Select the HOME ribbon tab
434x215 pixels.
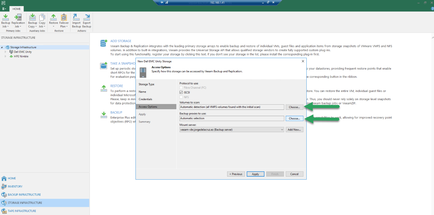[x=17, y=9]
